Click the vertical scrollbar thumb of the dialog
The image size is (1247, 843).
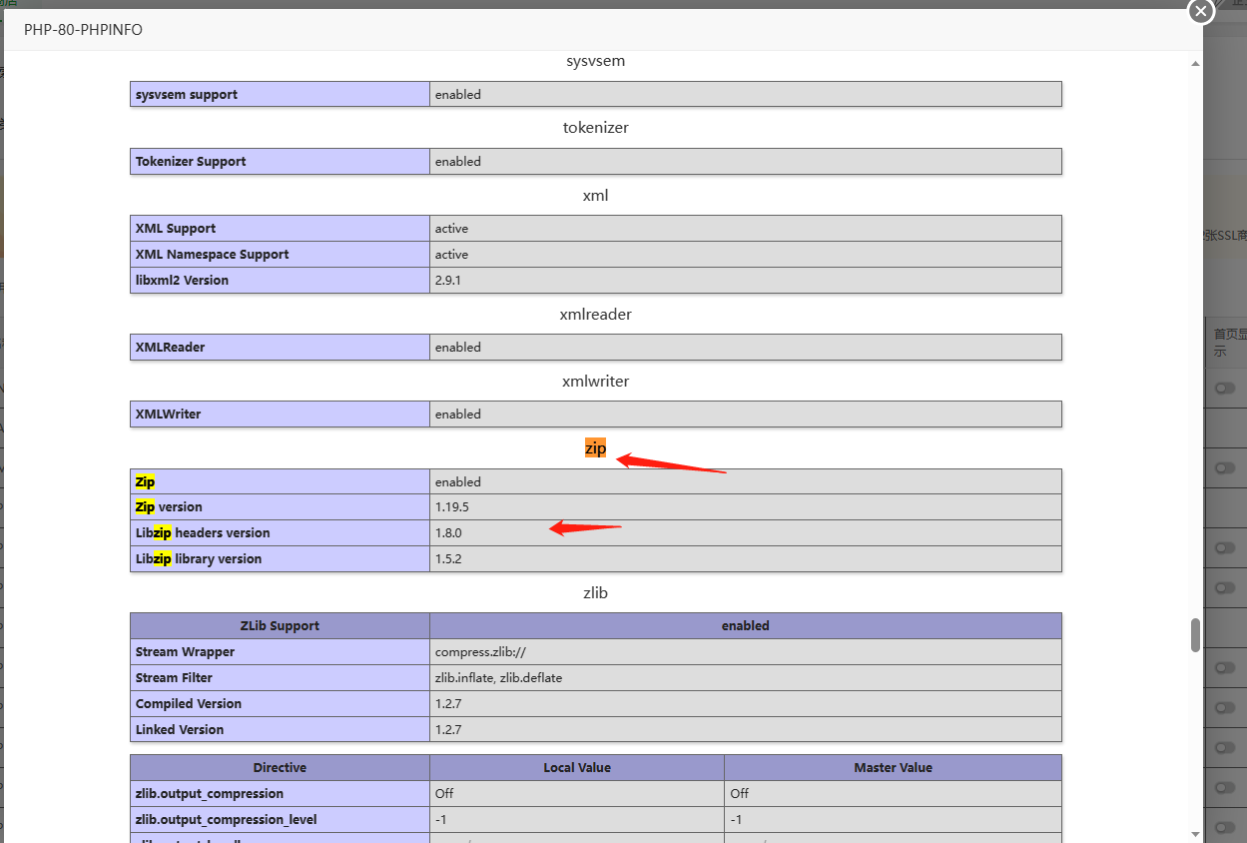1195,635
